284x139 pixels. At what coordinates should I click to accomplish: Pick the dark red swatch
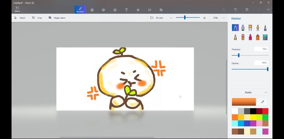pos(259,111)
